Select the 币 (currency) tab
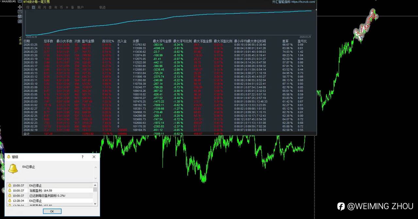 tap(61, 7)
